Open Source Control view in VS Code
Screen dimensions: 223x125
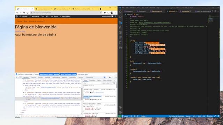click(120, 22)
